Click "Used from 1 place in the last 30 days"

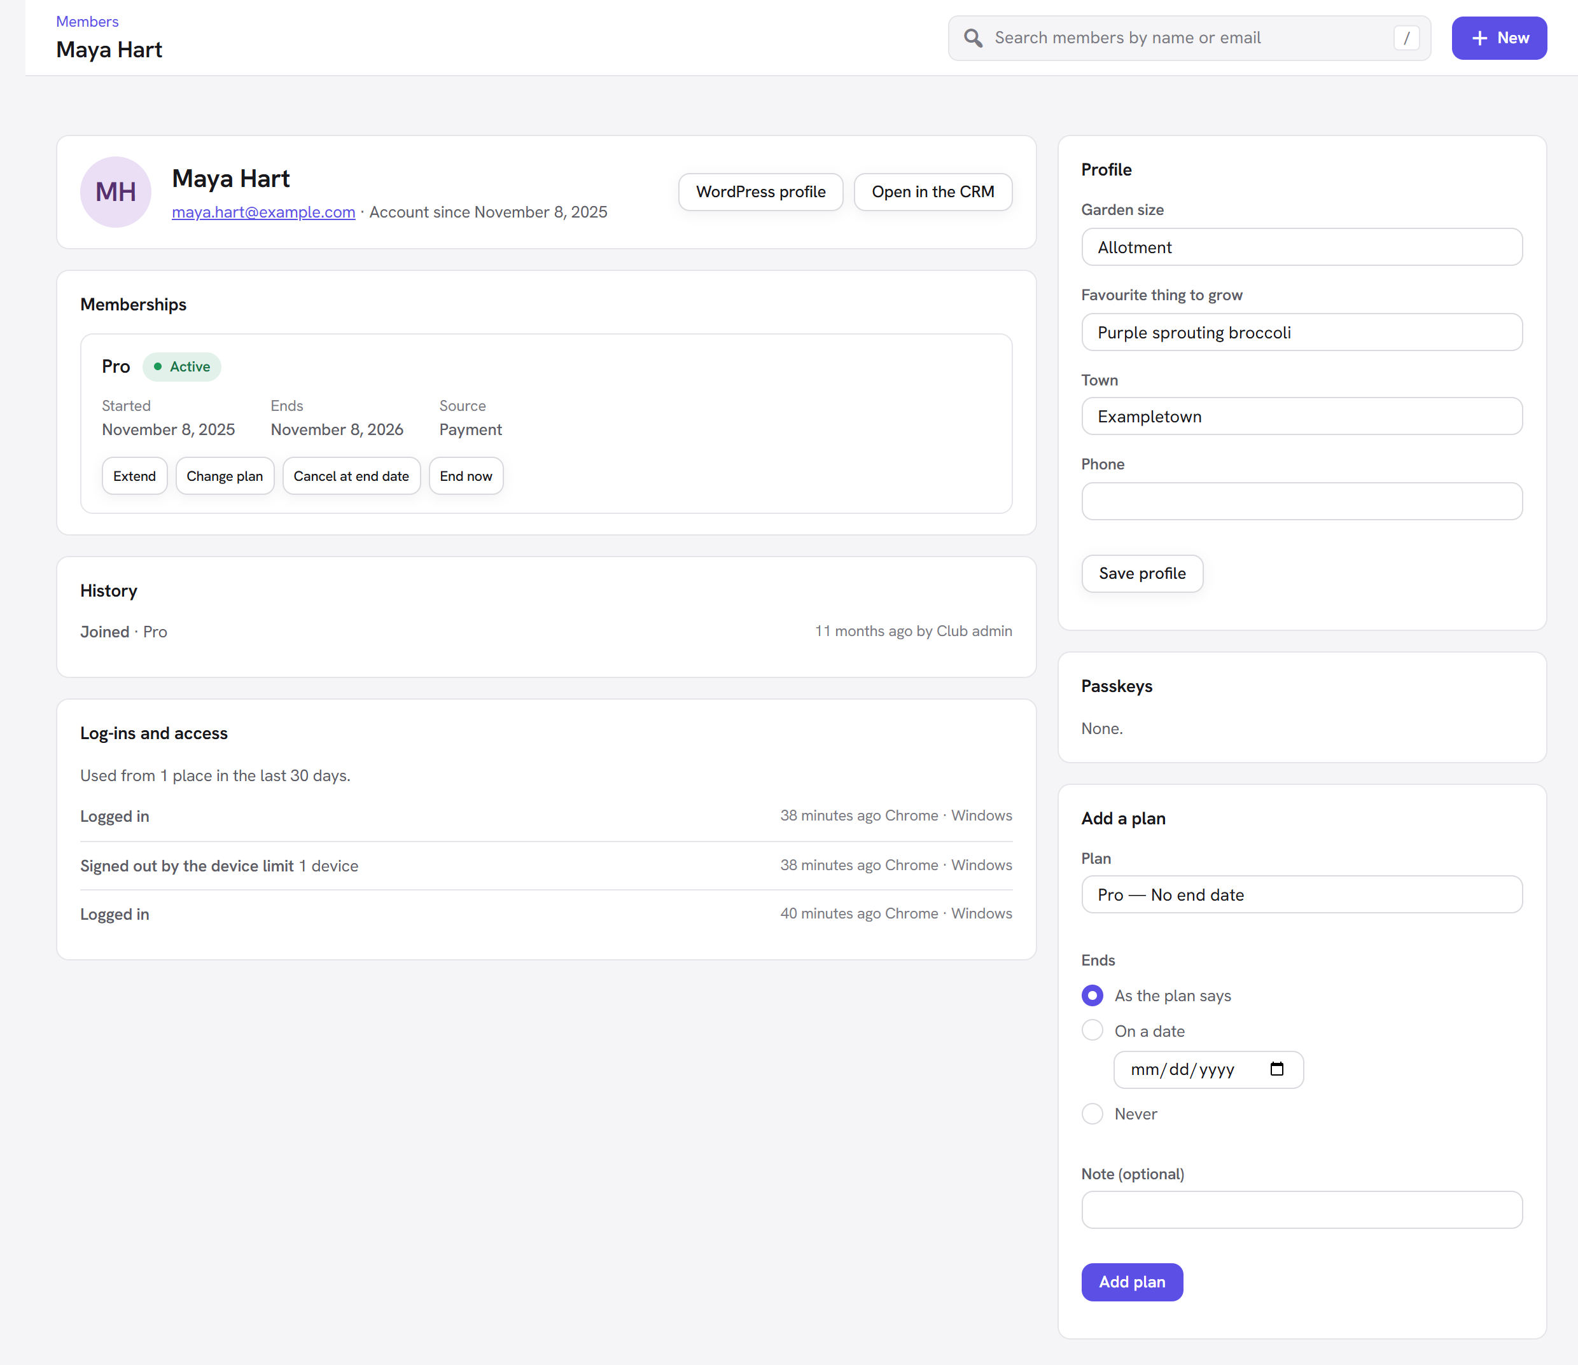click(x=215, y=775)
